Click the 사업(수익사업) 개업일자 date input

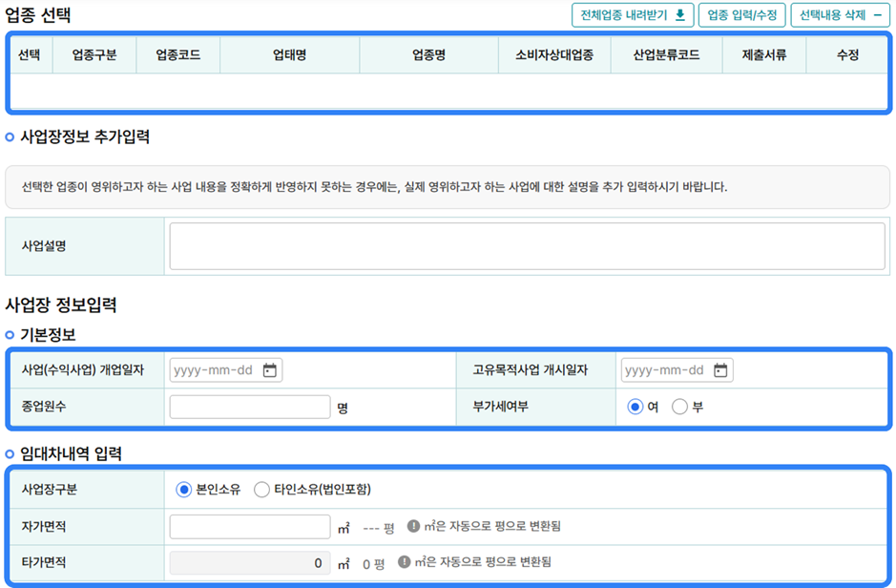coord(215,370)
